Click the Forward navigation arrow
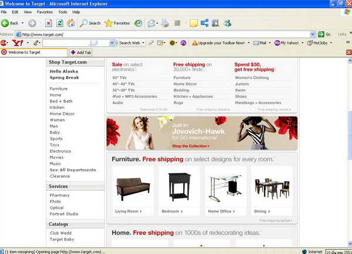Viewport: 352px width, 254px height. (32, 23)
